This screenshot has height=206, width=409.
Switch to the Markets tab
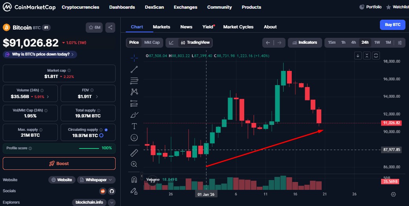[162, 27]
